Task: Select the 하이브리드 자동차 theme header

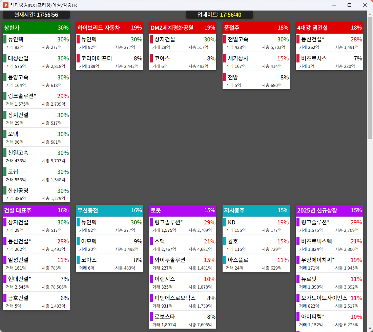Action: coord(109,28)
